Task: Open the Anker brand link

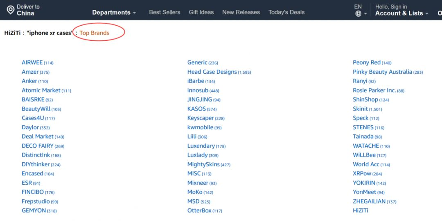Action: [x=29, y=81]
